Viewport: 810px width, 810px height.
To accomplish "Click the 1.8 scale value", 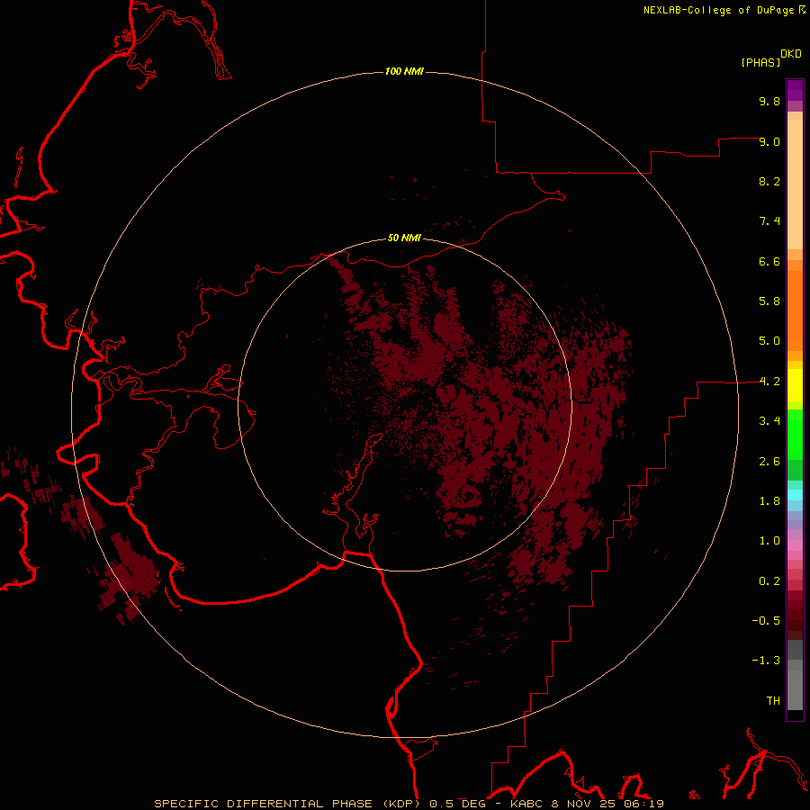I will (769, 501).
